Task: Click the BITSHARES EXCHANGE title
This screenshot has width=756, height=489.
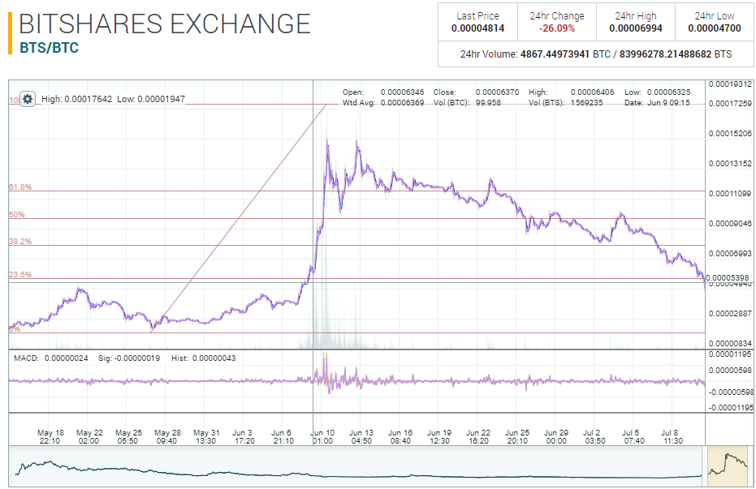Action: coord(165,24)
